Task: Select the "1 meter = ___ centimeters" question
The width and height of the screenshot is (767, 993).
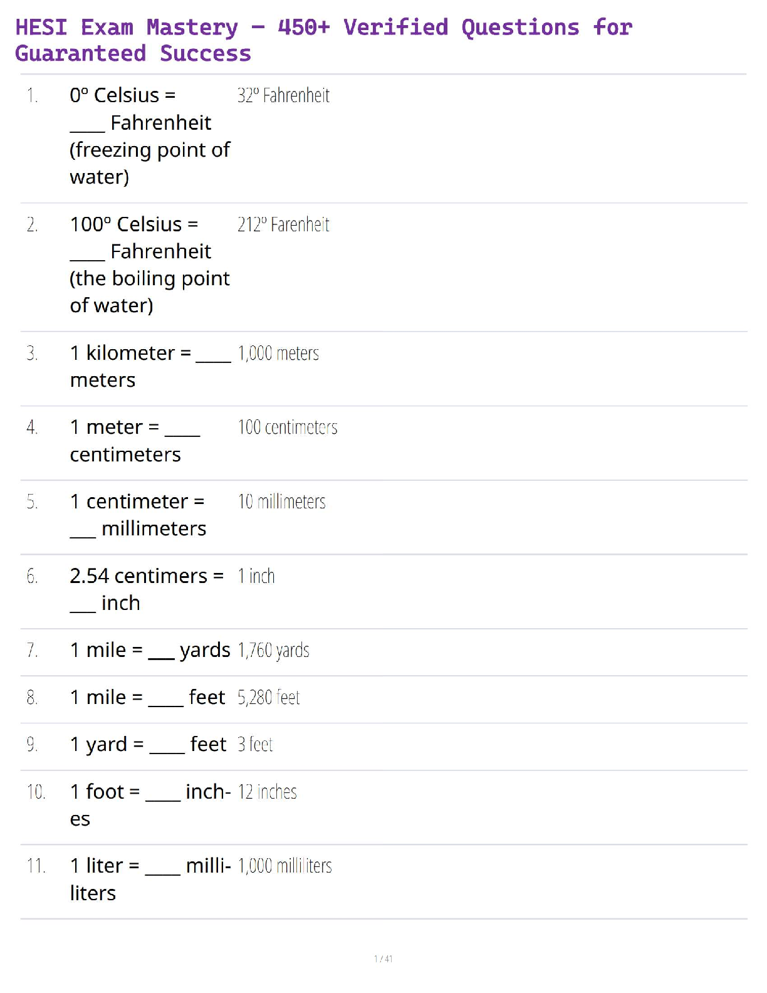Action: coord(135,441)
